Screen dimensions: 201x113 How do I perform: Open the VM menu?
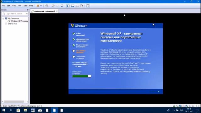pyautogui.click(x=19, y=6)
